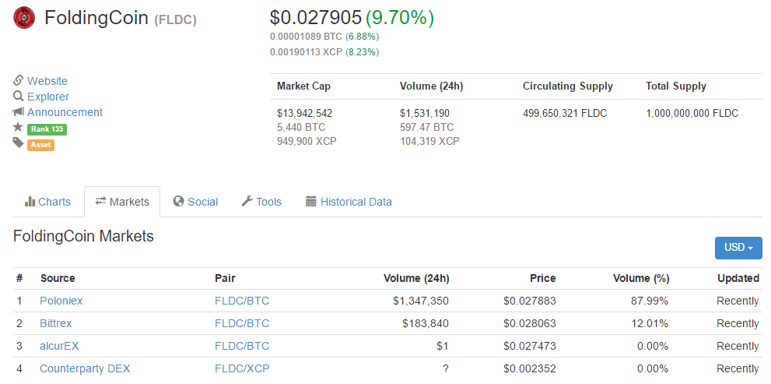Switch to the Charts tab

coord(48,202)
